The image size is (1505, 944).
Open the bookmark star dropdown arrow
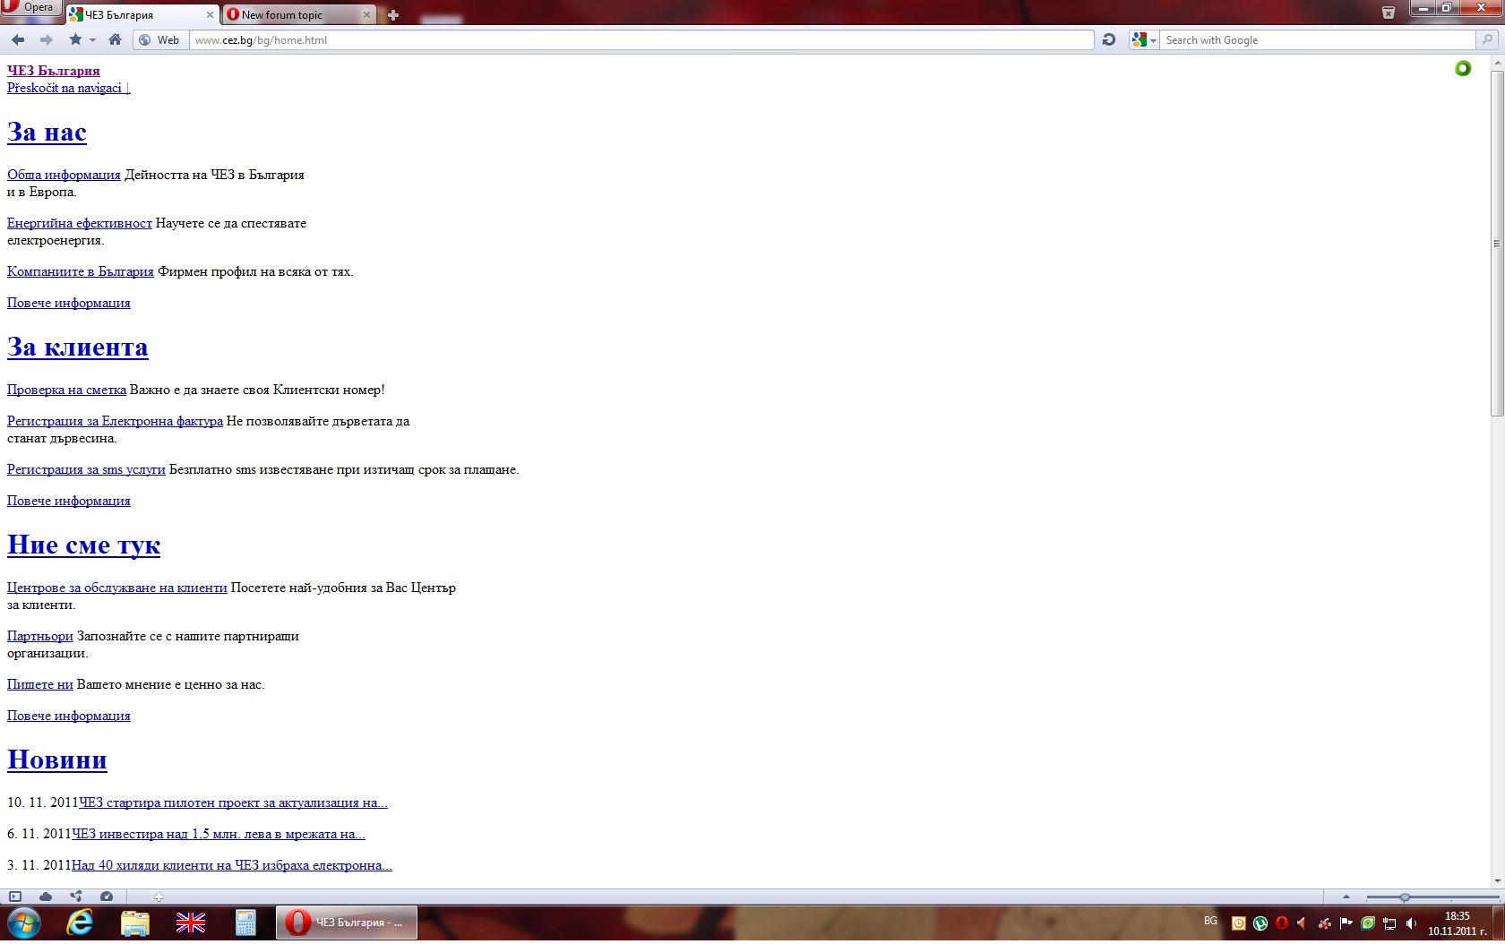[92, 40]
